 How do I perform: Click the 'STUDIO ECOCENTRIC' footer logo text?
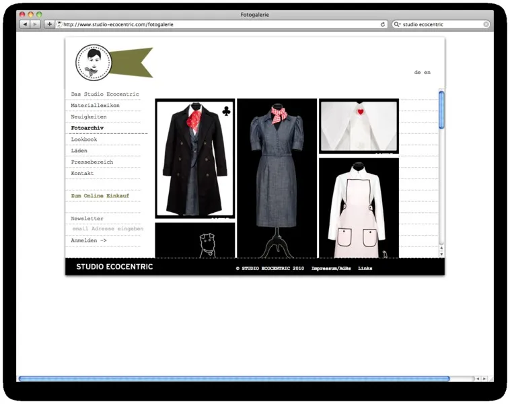click(114, 267)
